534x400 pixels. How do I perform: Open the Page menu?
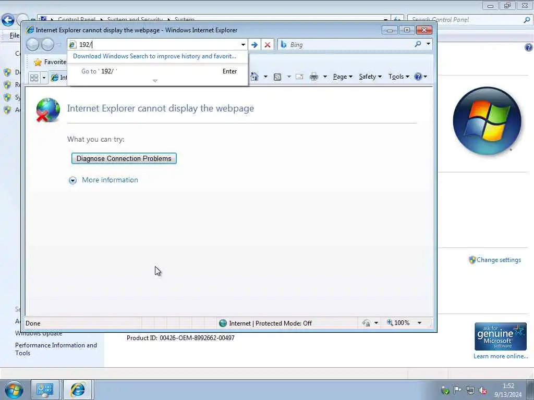tap(342, 77)
